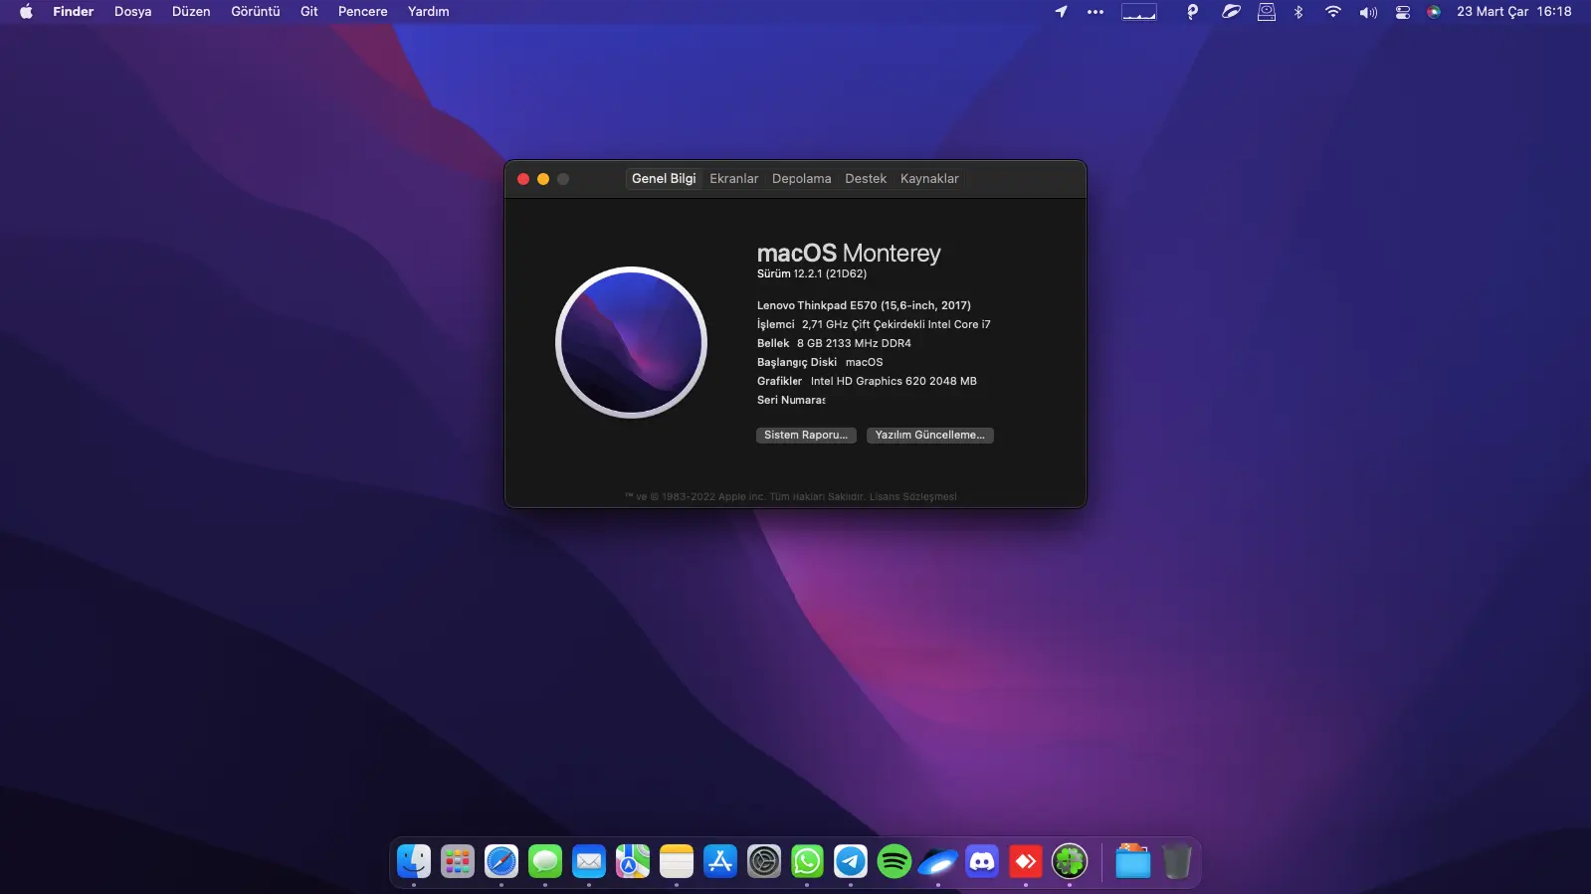Click the Grafikler Intel HD Graphics line
This screenshot has height=894, width=1591.
pos(867,382)
